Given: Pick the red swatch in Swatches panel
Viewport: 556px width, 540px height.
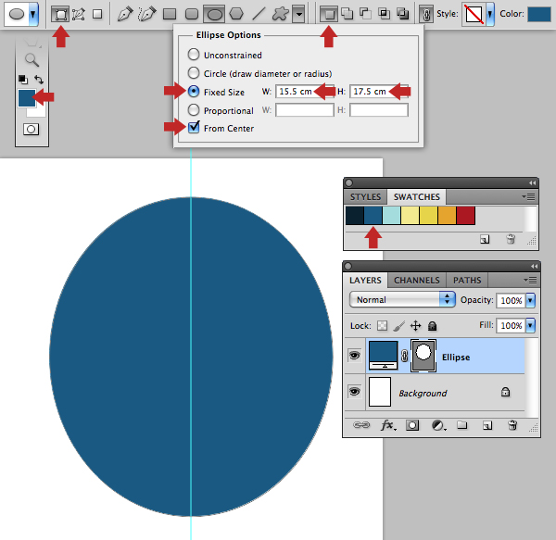Looking at the screenshot, I should (x=465, y=216).
